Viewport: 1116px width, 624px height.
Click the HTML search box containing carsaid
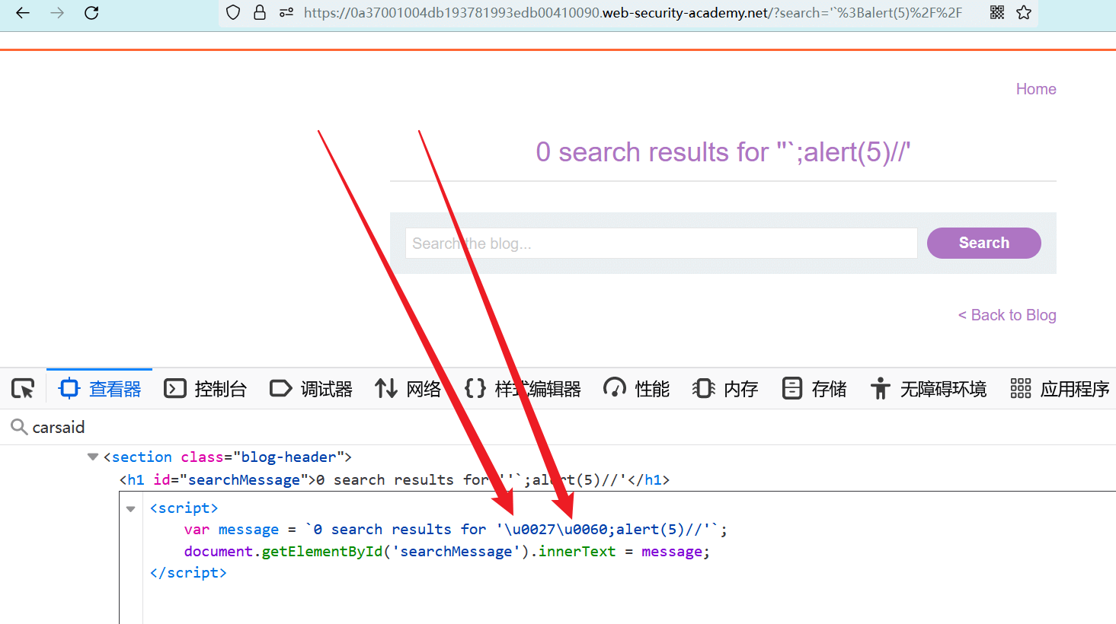[x=558, y=427]
